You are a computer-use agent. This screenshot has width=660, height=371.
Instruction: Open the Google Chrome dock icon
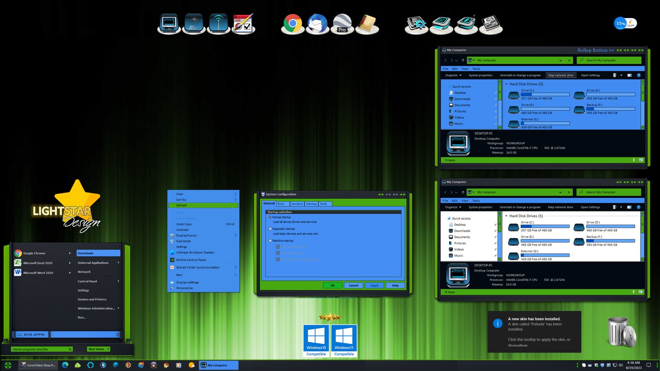click(x=292, y=23)
